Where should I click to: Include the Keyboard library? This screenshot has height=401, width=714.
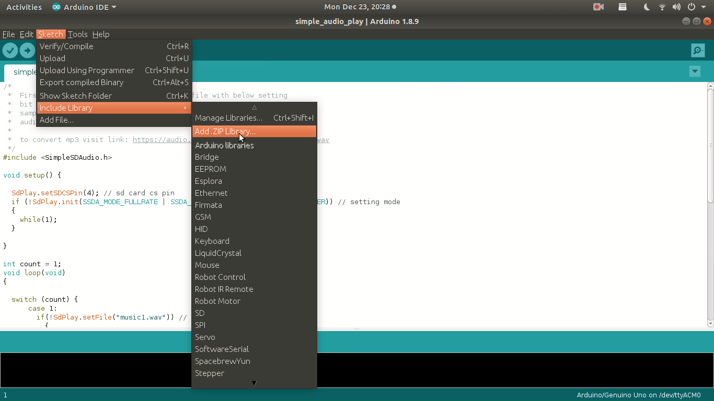tap(254, 241)
